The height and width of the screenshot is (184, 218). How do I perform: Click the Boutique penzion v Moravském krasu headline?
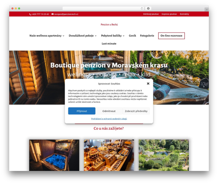(109, 65)
